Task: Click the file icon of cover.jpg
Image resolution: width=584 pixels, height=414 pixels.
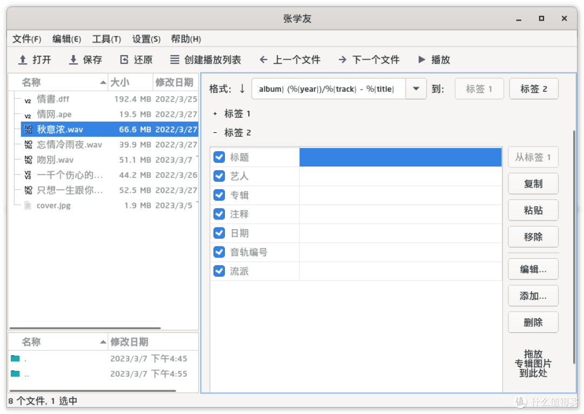Action: point(28,205)
